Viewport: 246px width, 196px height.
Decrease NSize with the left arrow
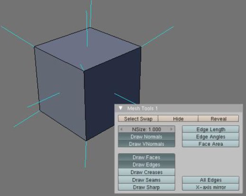coord(121,129)
